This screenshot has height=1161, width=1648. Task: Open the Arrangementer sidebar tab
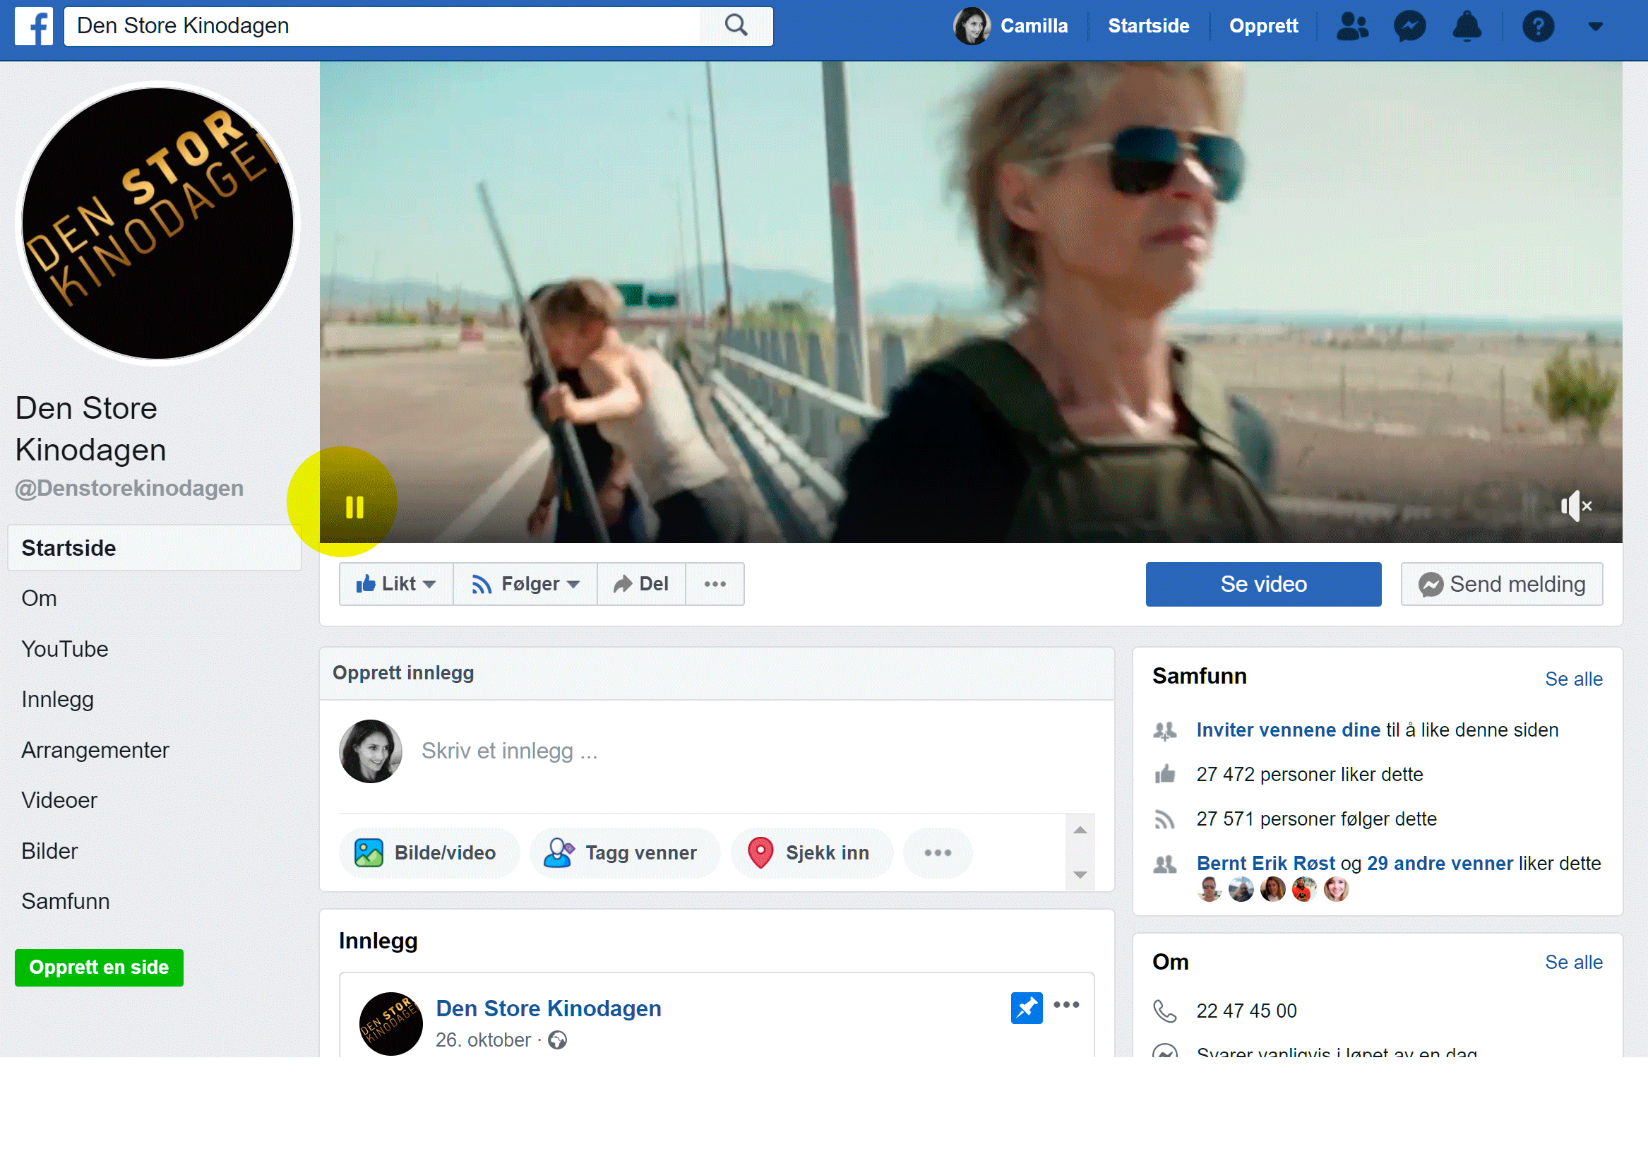coord(95,749)
